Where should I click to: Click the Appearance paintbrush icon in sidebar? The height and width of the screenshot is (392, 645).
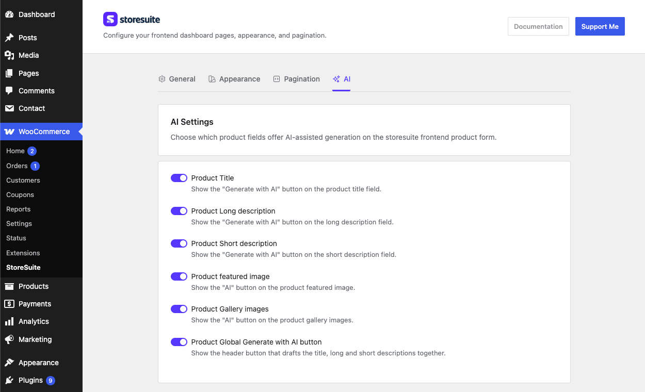point(9,363)
